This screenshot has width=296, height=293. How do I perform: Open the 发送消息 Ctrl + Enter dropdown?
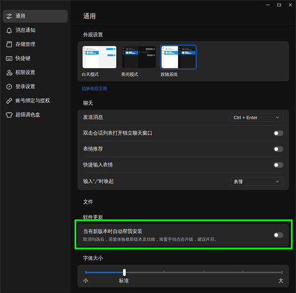(257, 117)
